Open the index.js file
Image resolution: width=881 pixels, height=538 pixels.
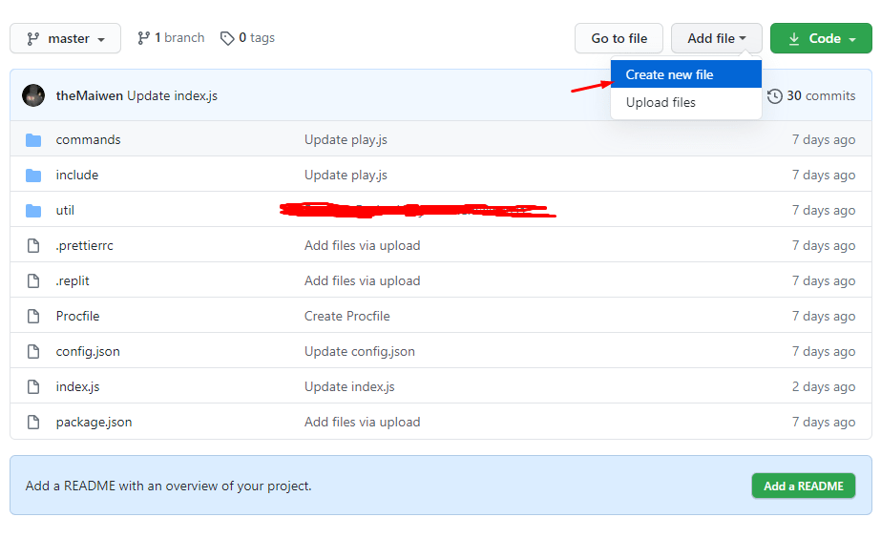point(77,387)
